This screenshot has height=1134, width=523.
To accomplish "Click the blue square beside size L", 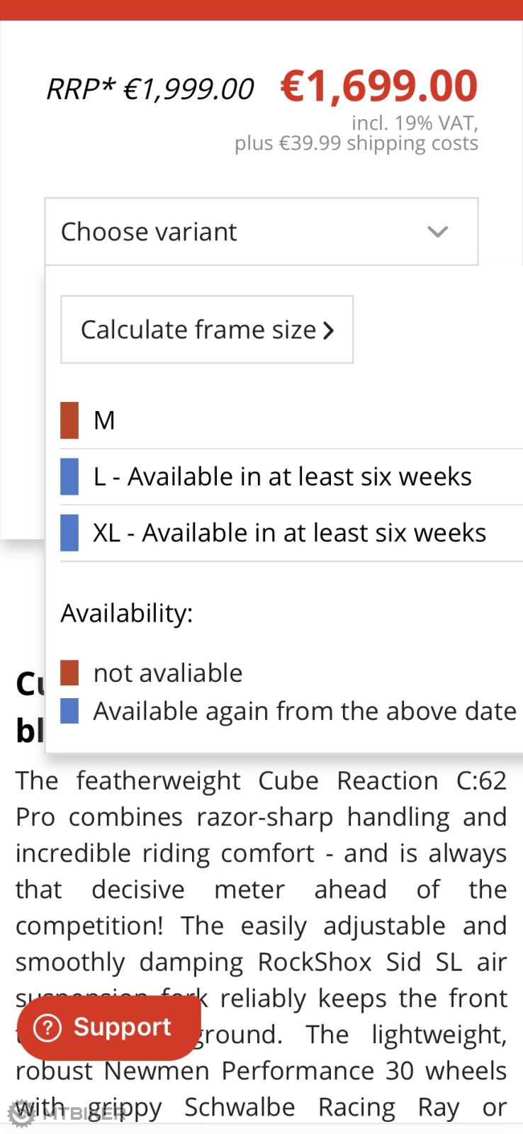I will tap(69, 476).
